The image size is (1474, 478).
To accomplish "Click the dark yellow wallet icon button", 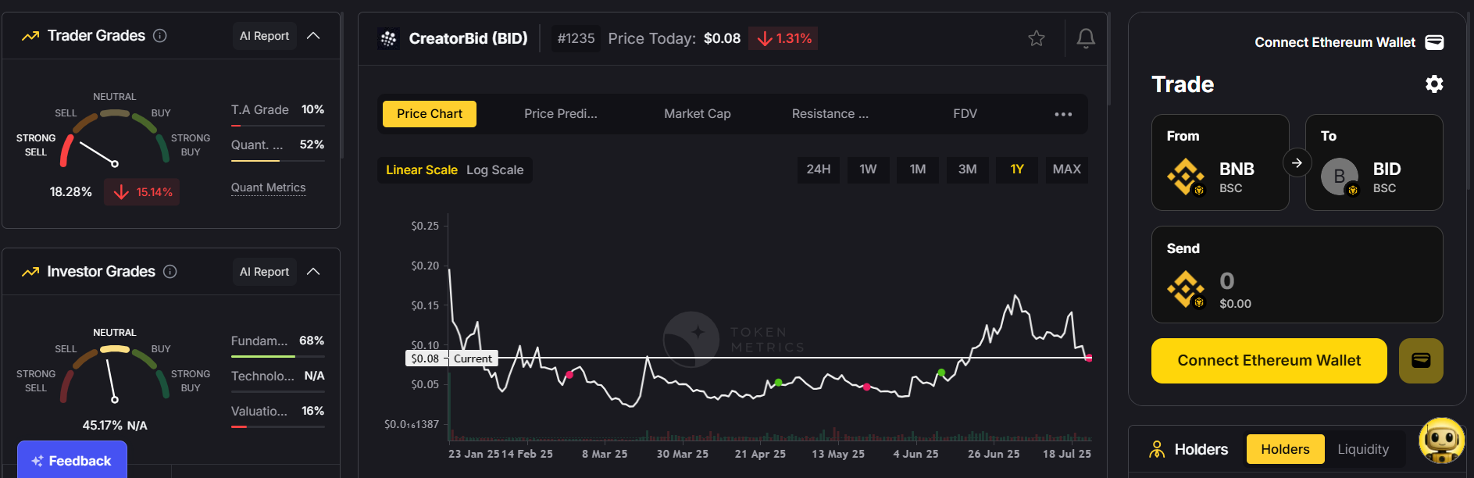I will click(x=1421, y=361).
